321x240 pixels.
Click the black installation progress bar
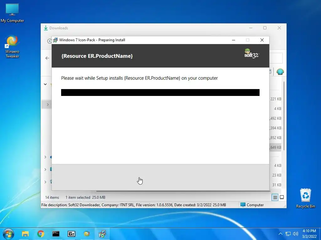coord(160,92)
